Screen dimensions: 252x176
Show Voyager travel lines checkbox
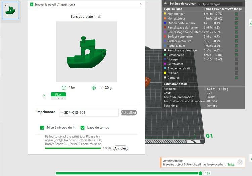coord(236,59)
